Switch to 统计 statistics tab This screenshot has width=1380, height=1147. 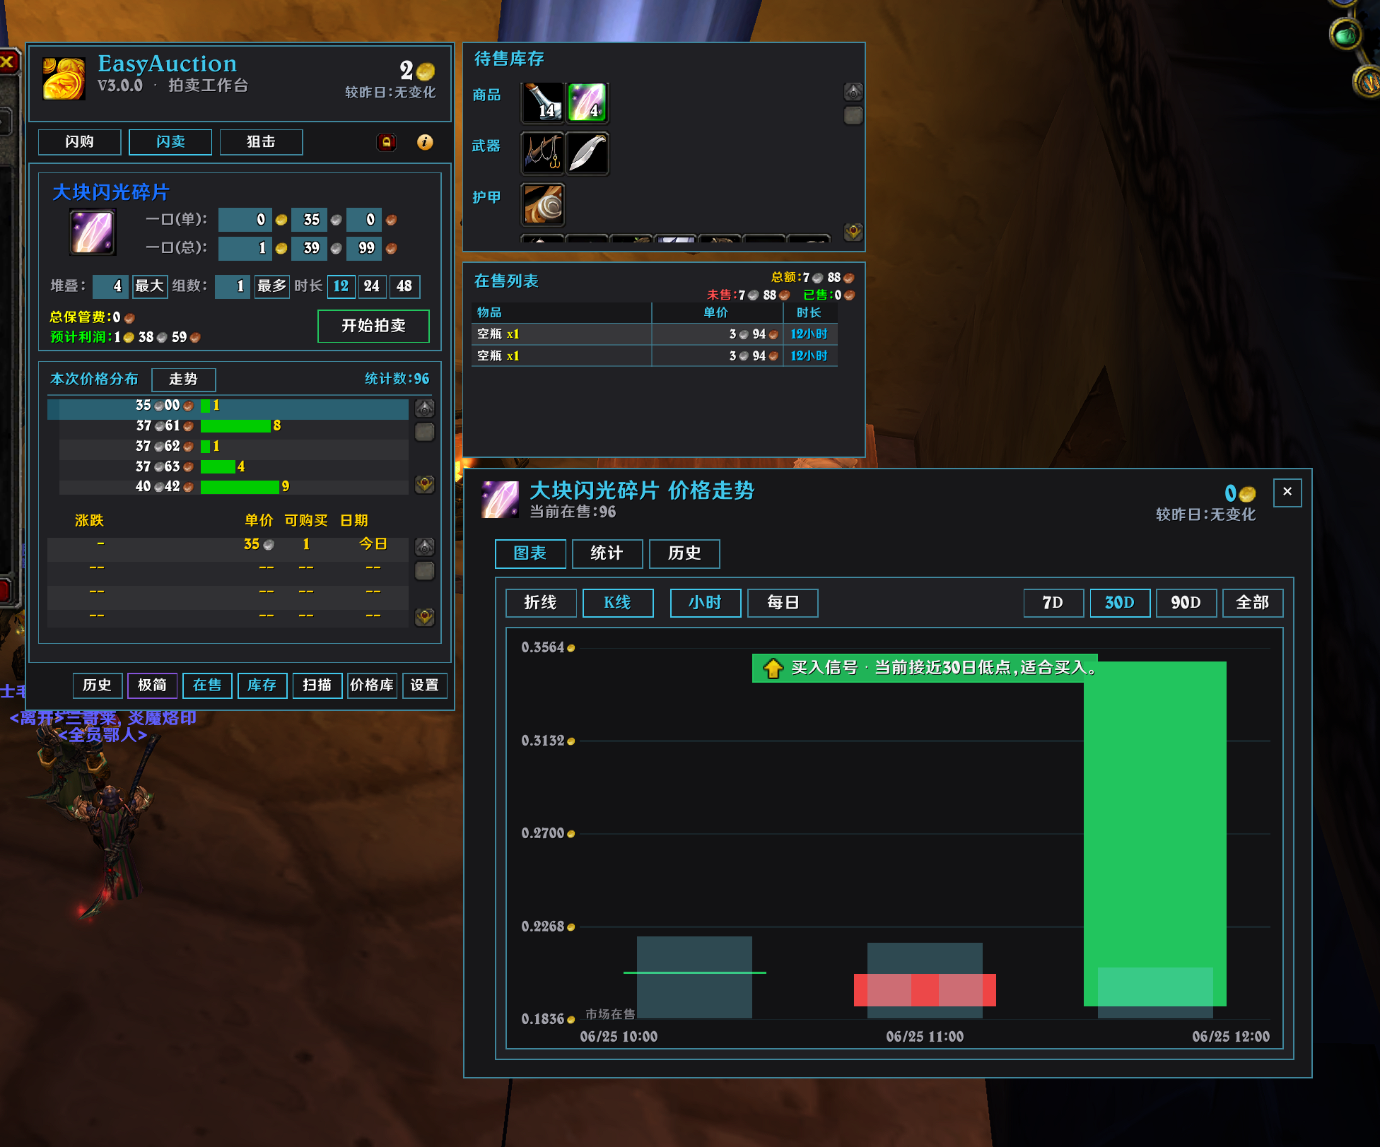click(x=607, y=553)
